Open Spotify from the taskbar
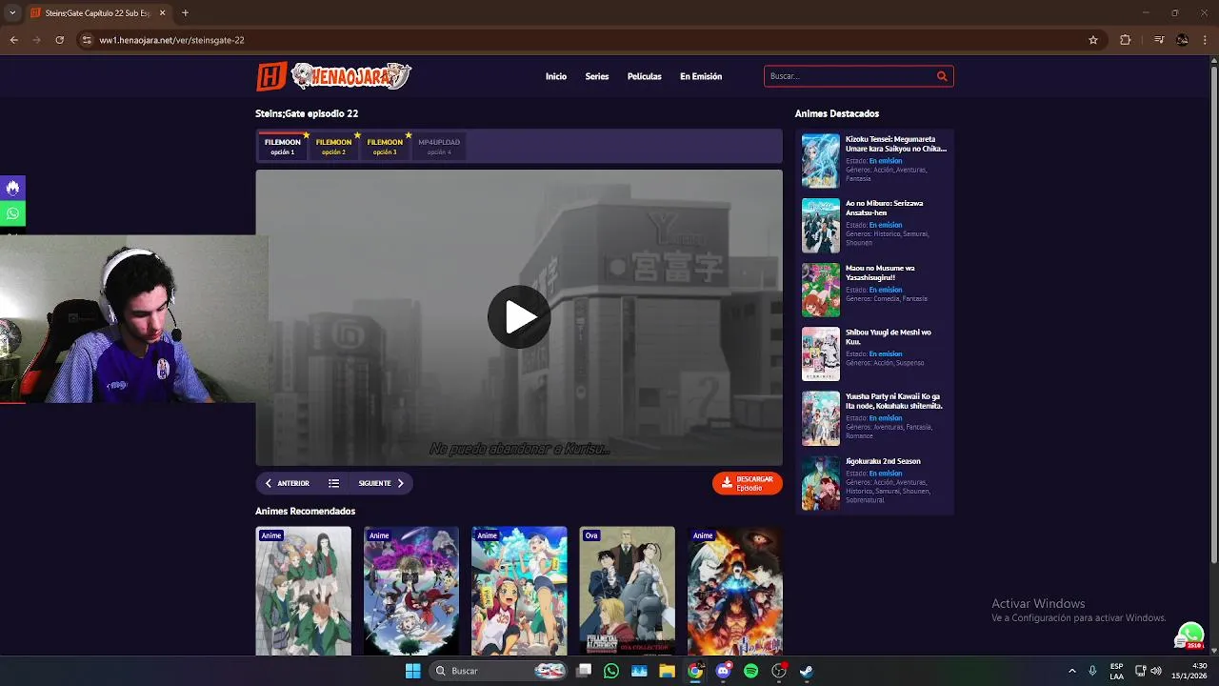The image size is (1219, 686). pyautogui.click(x=750, y=671)
